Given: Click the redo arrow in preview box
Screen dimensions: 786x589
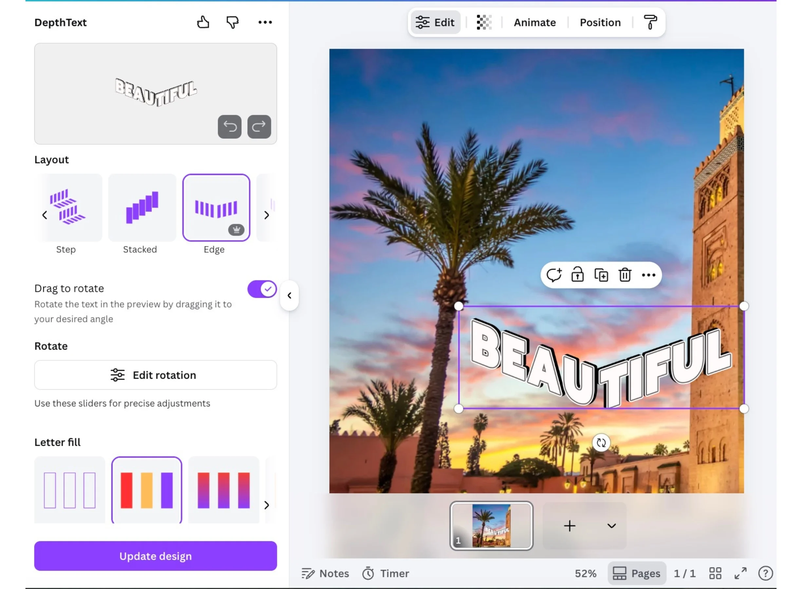Looking at the screenshot, I should (x=259, y=127).
